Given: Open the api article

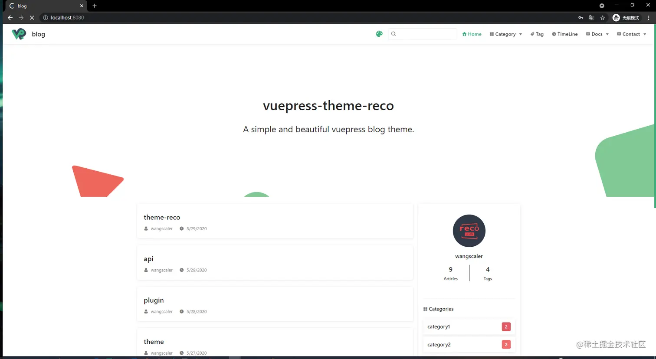Looking at the screenshot, I should point(148,259).
